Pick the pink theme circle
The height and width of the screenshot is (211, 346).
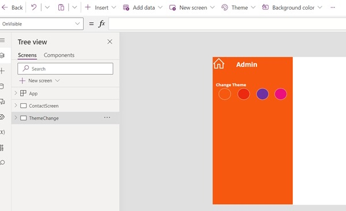click(281, 94)
